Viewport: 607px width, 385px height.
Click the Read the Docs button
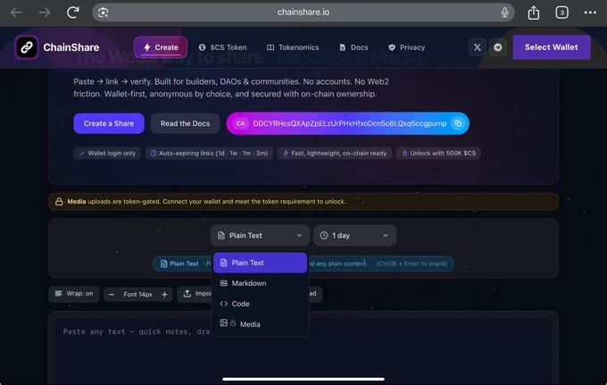(185, 123)
